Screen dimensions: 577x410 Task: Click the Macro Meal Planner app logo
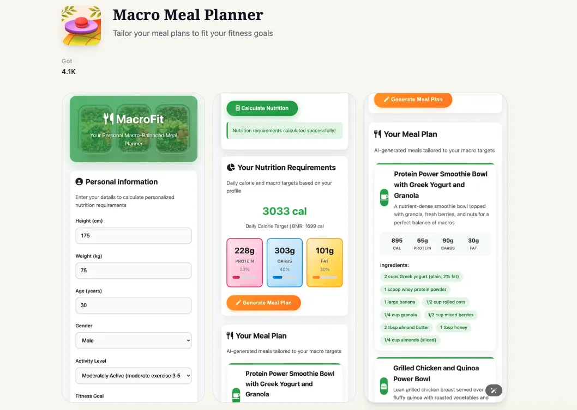(x=81, y=26)
